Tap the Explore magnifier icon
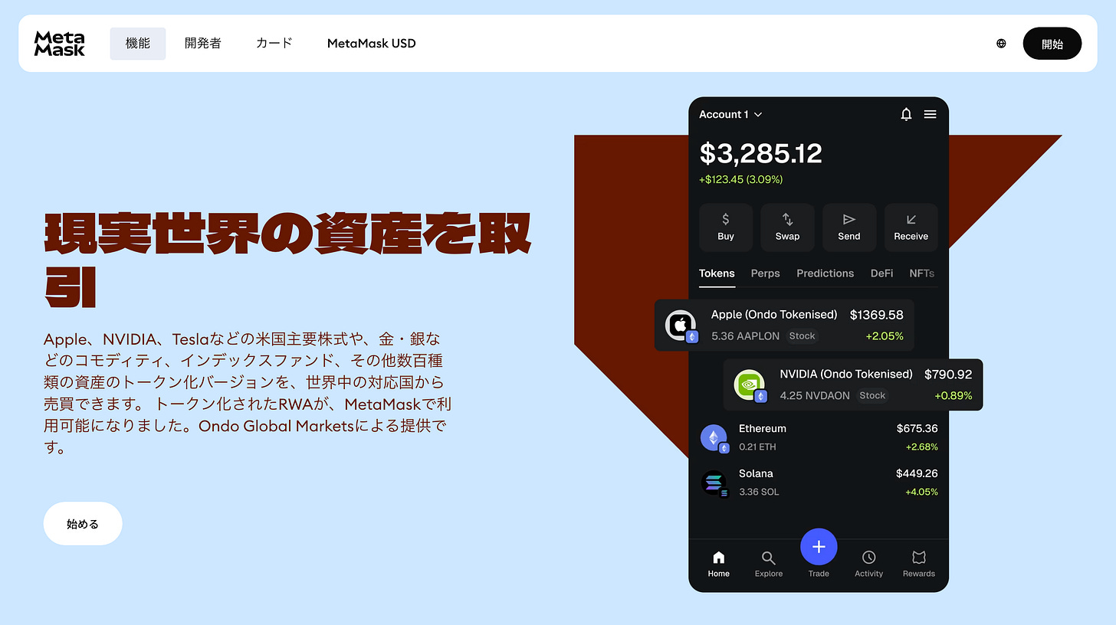The width and height of the screenshot is (1116, 625). [768, 558]
